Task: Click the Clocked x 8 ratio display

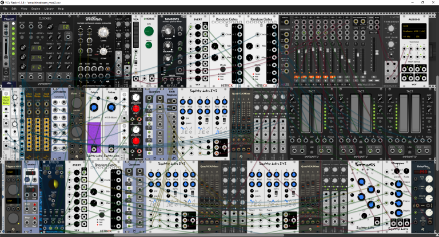Action: pos(37,48)
